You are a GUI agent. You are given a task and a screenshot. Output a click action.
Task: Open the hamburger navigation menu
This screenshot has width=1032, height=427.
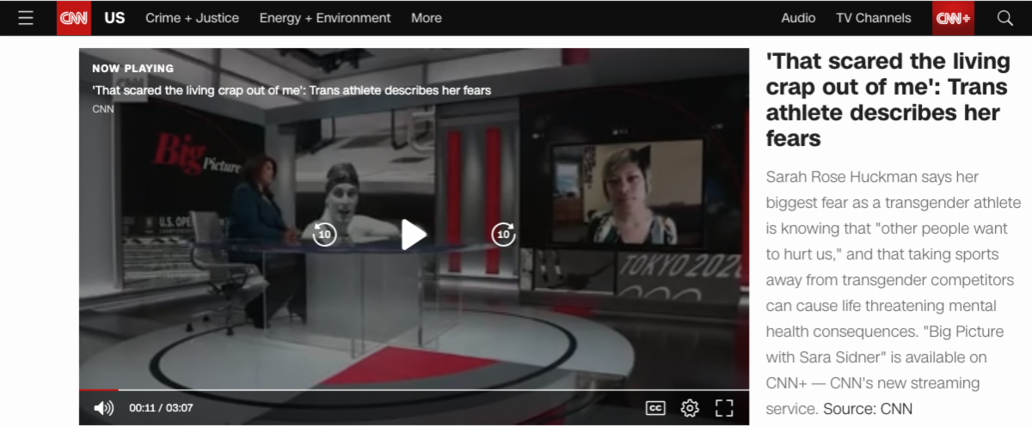point(26,18)
